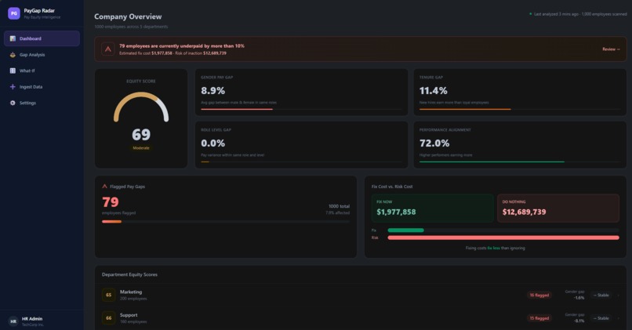Click the red Risk cost bar
Viewport: 632px width, 330px height.
coord(503,238)
